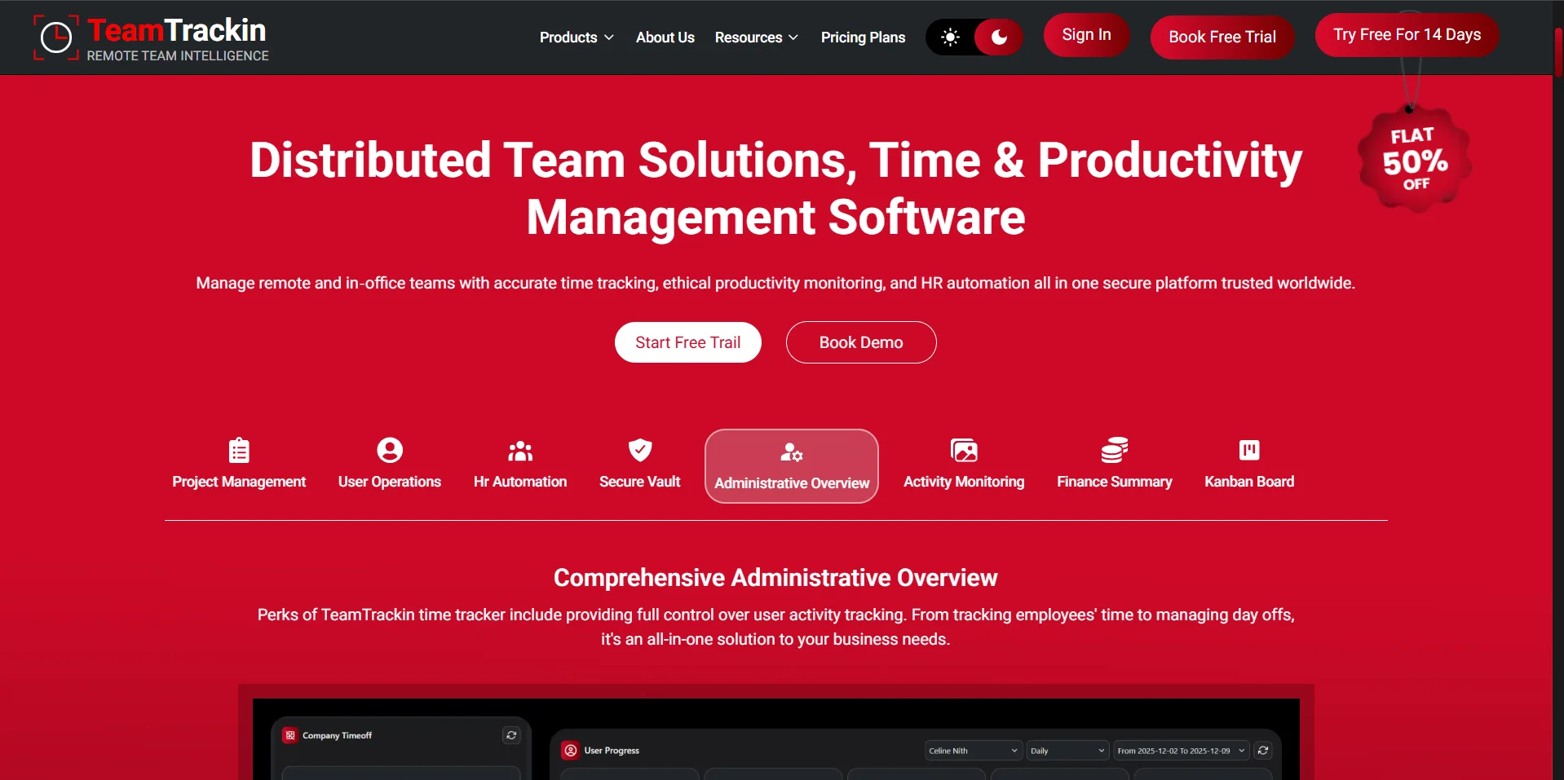Click the Hr Automation group icon

(x=520, y=451)
